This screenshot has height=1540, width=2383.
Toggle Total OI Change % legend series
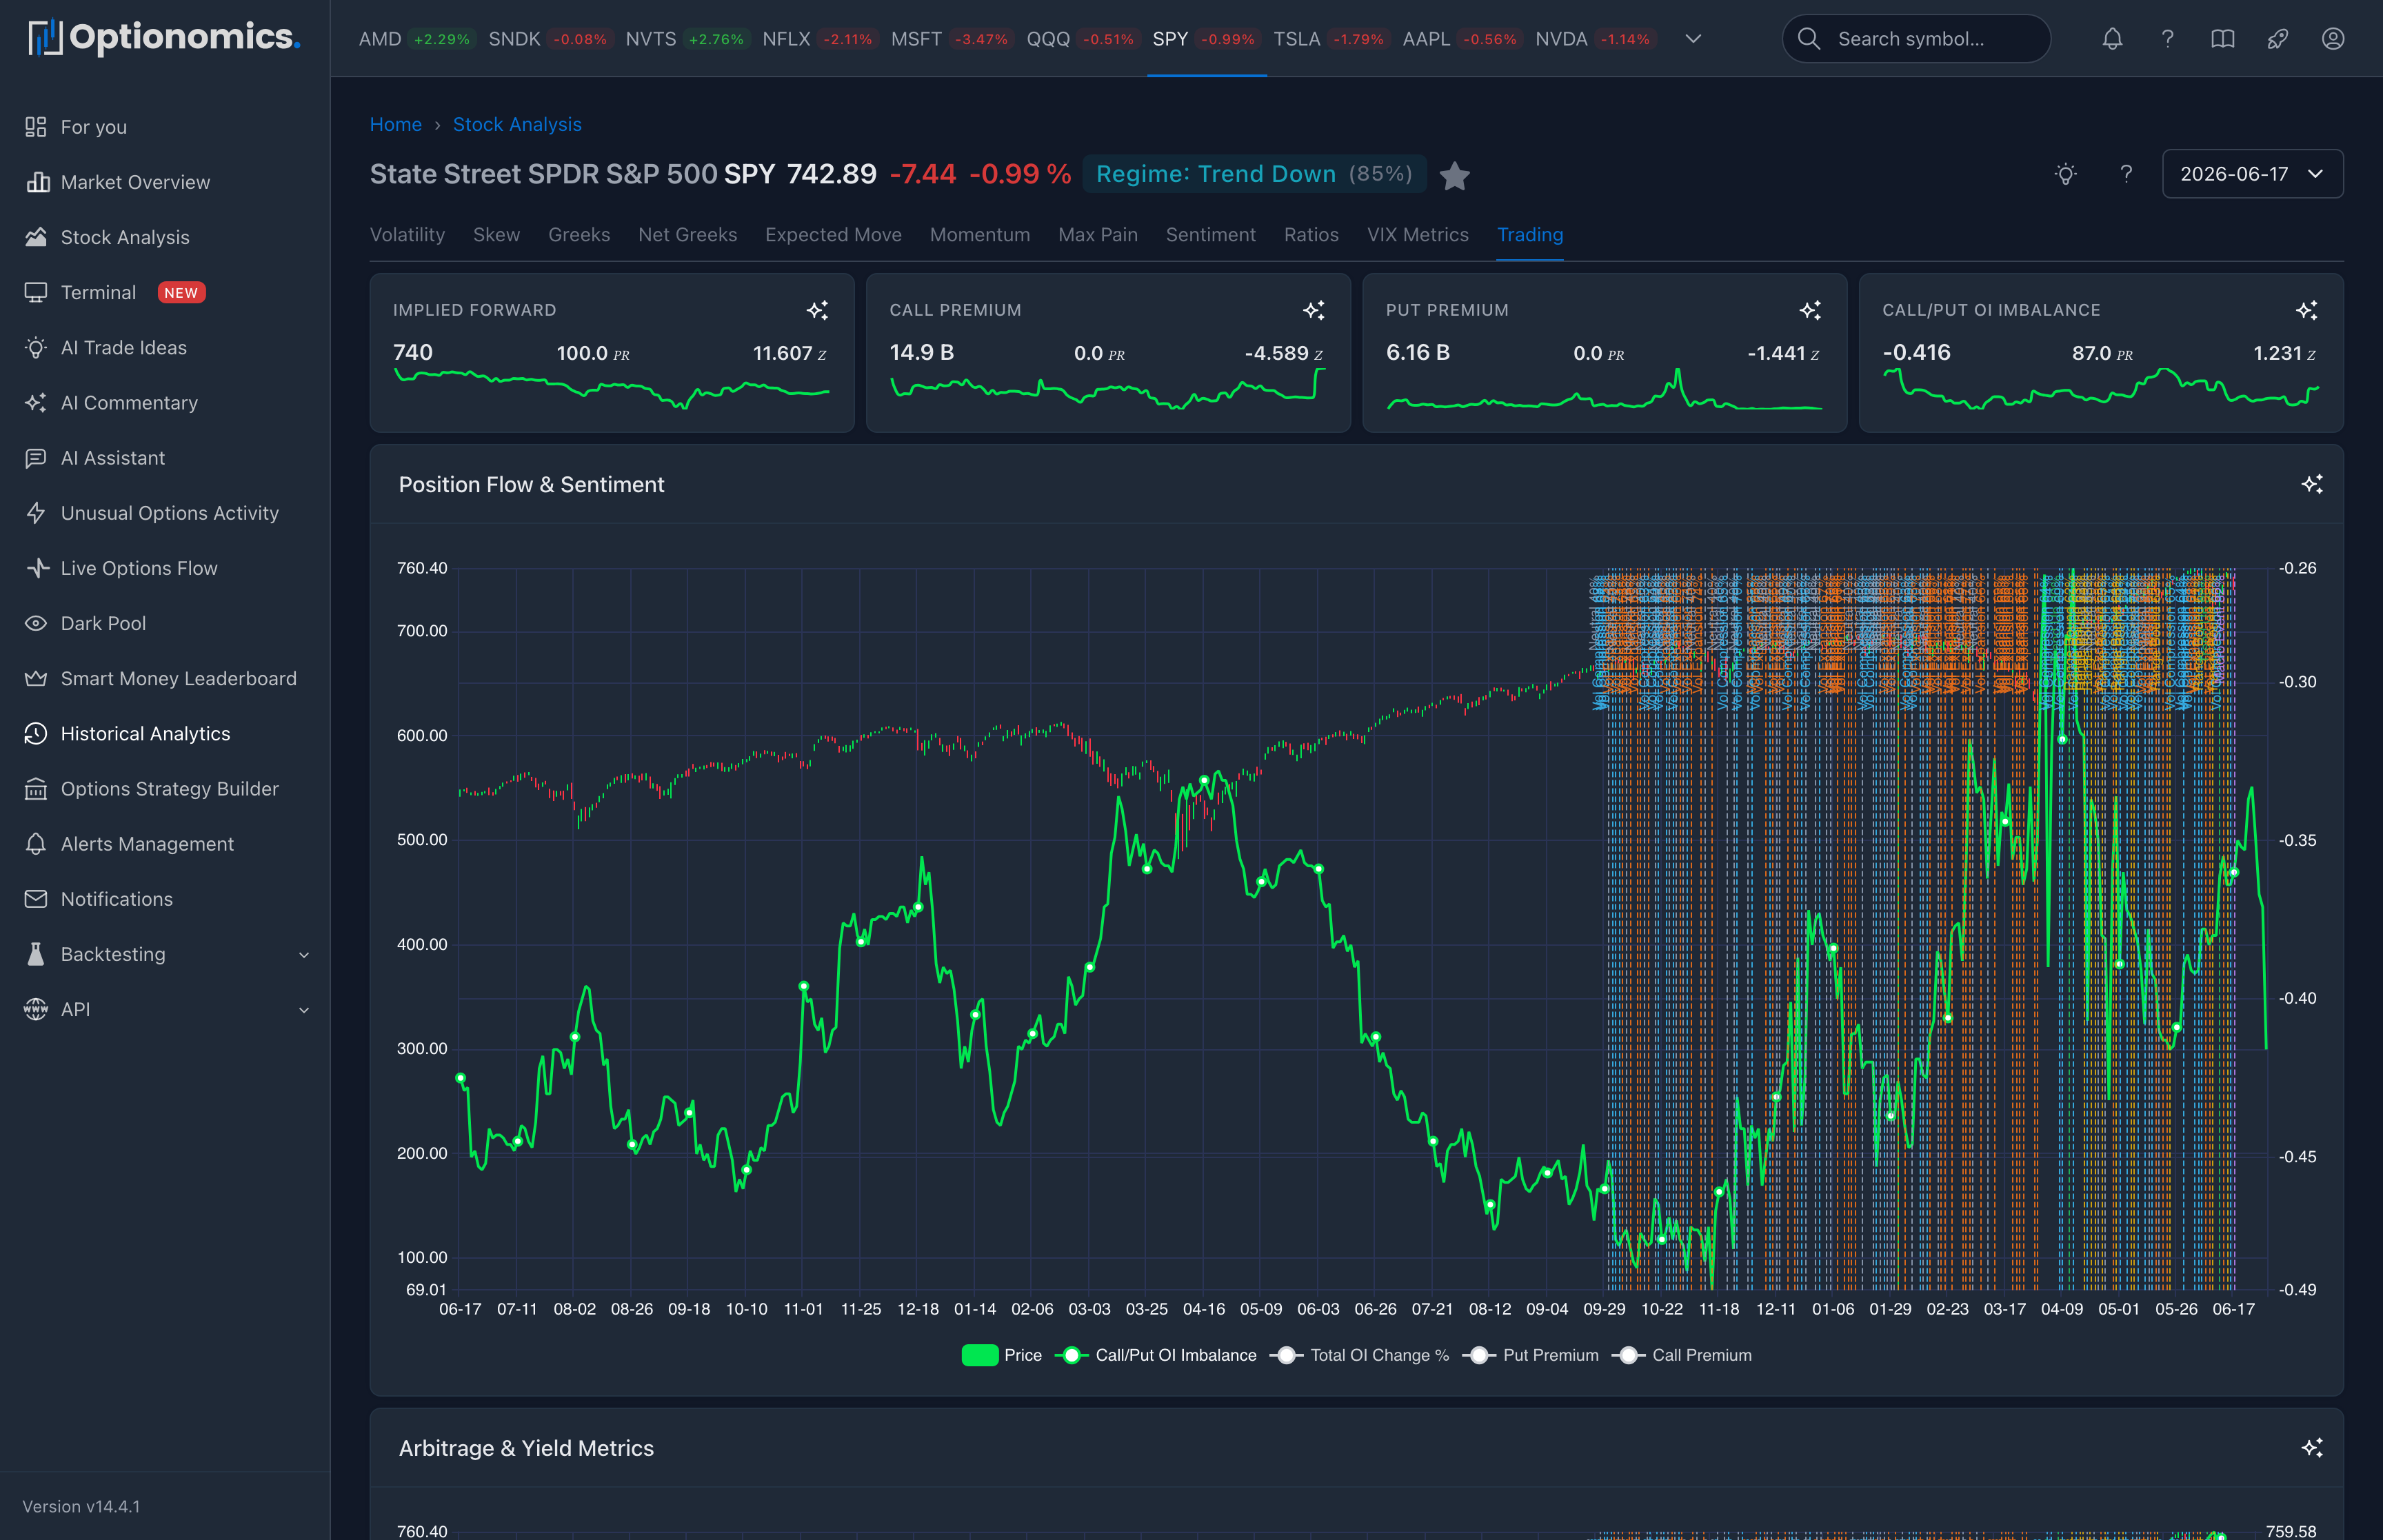(x=1360, y=1355)
